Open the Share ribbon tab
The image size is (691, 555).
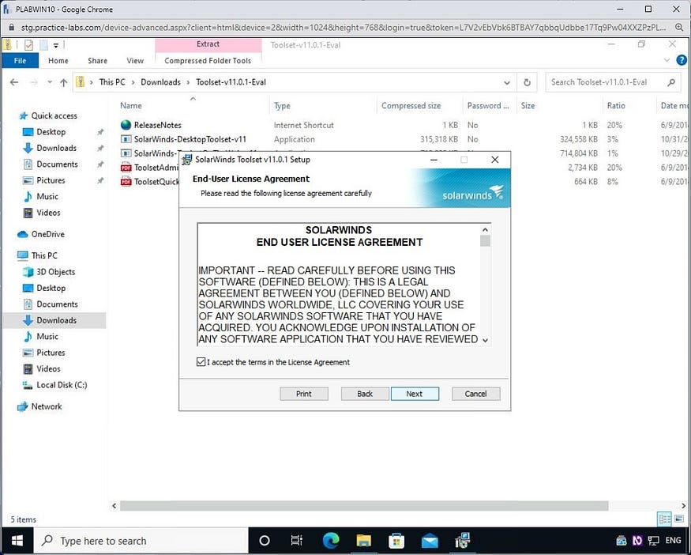click(x=97, y=61)
